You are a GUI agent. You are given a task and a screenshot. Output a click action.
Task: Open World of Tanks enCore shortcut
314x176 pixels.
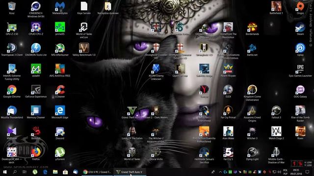[x=84, y=30]
